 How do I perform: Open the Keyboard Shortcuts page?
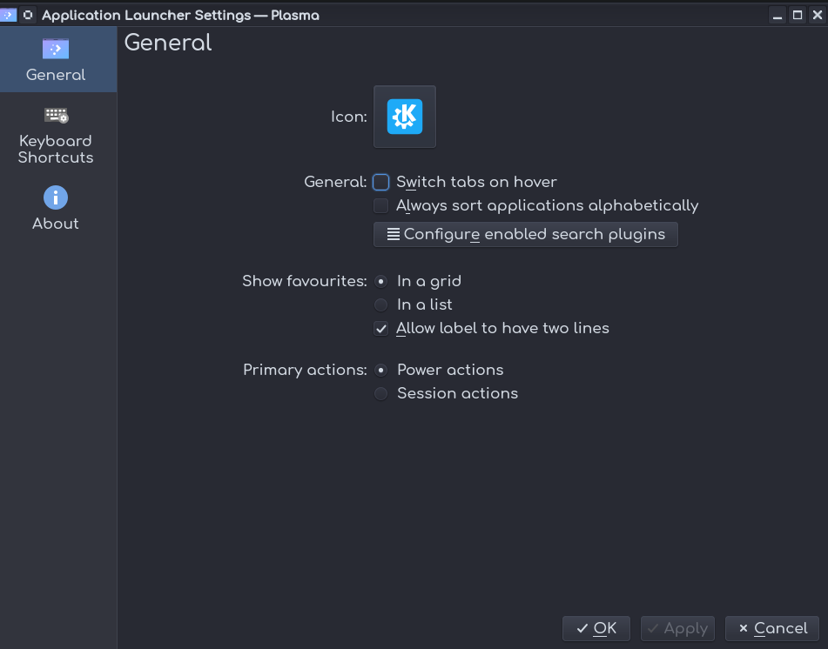click(x=56, y=135)
